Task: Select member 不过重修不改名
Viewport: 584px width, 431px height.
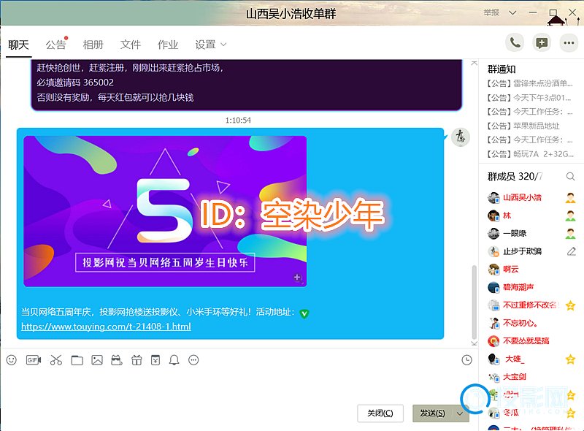Action: click(x=531, y=305)
